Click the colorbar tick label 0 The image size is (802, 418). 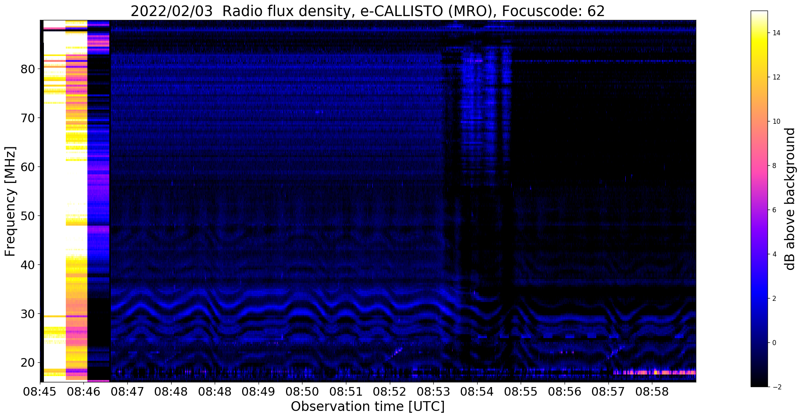(x=774, y=343)
